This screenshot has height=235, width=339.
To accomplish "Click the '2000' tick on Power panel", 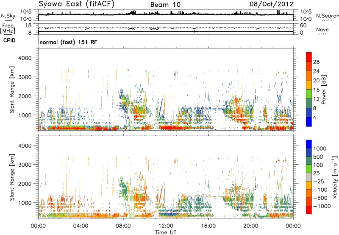I will (25, 96).
